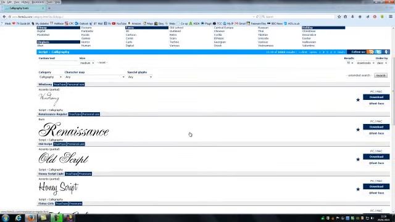
Task: Open the RSS feed icon next to Follow us
Action: [370, 52]
